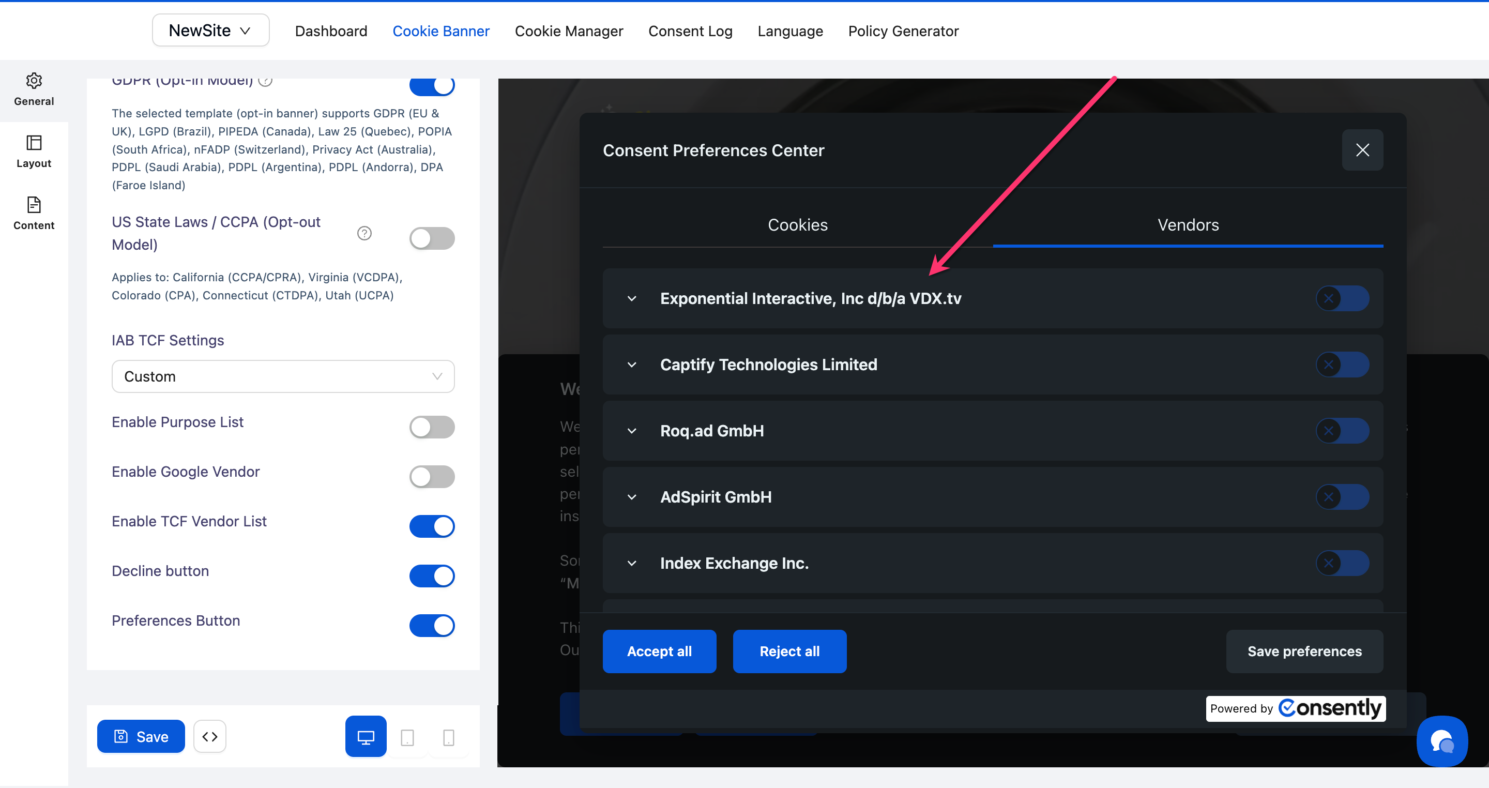The image size is (1489, 788).
Task: Enable the US State Laws CCPA toggle
Action: (432, 238)
